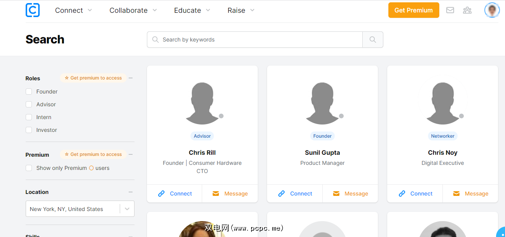This screenshot has height=237, width=505.
Task: Click the CoFoundersLab logo icon
Action: 33,10
